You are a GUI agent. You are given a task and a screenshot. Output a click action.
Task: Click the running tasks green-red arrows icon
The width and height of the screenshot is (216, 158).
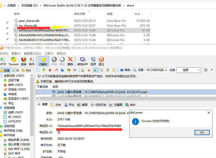click(x=68, y=70)
